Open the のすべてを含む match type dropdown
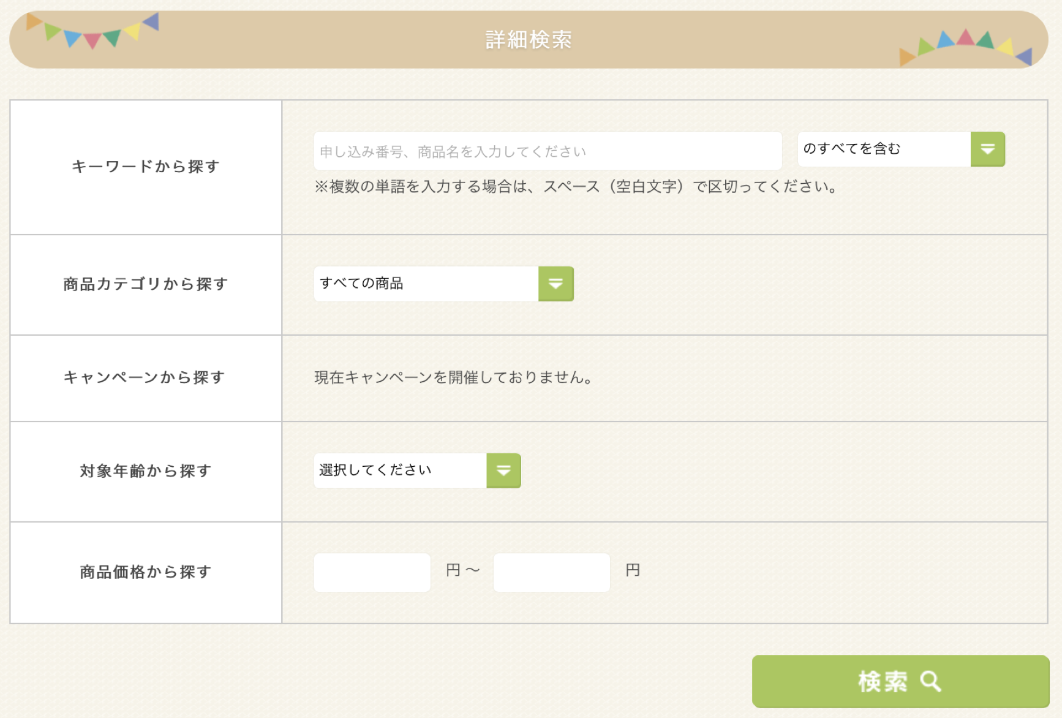 tap(884, 149)
